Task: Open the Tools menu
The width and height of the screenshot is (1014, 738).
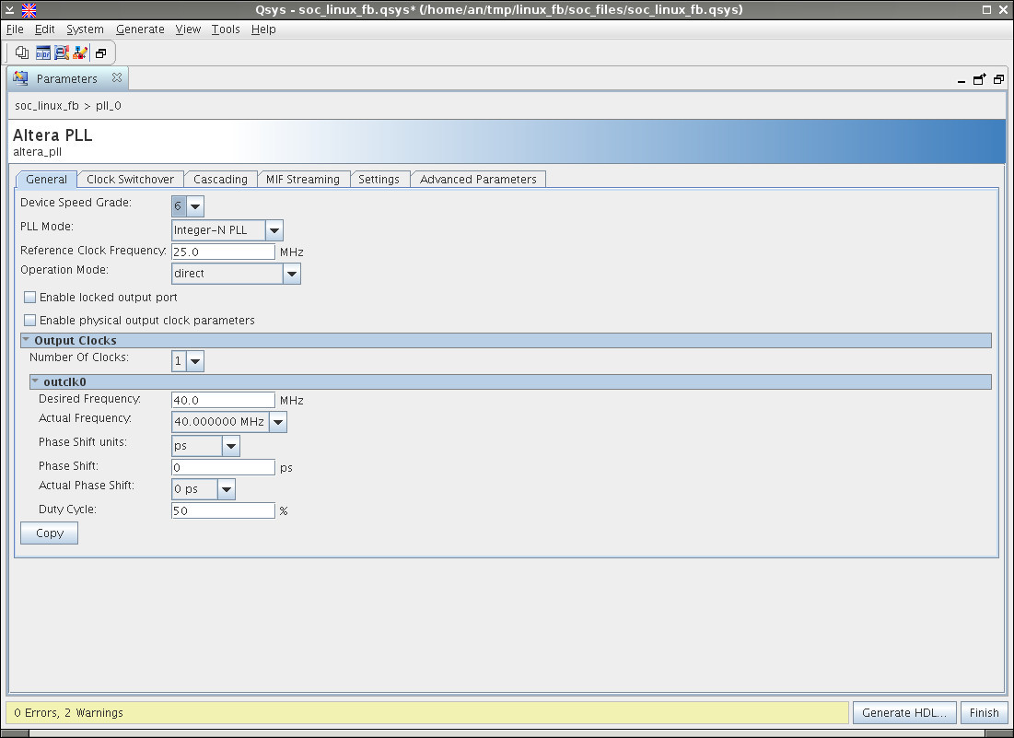Action: (226, 29)
